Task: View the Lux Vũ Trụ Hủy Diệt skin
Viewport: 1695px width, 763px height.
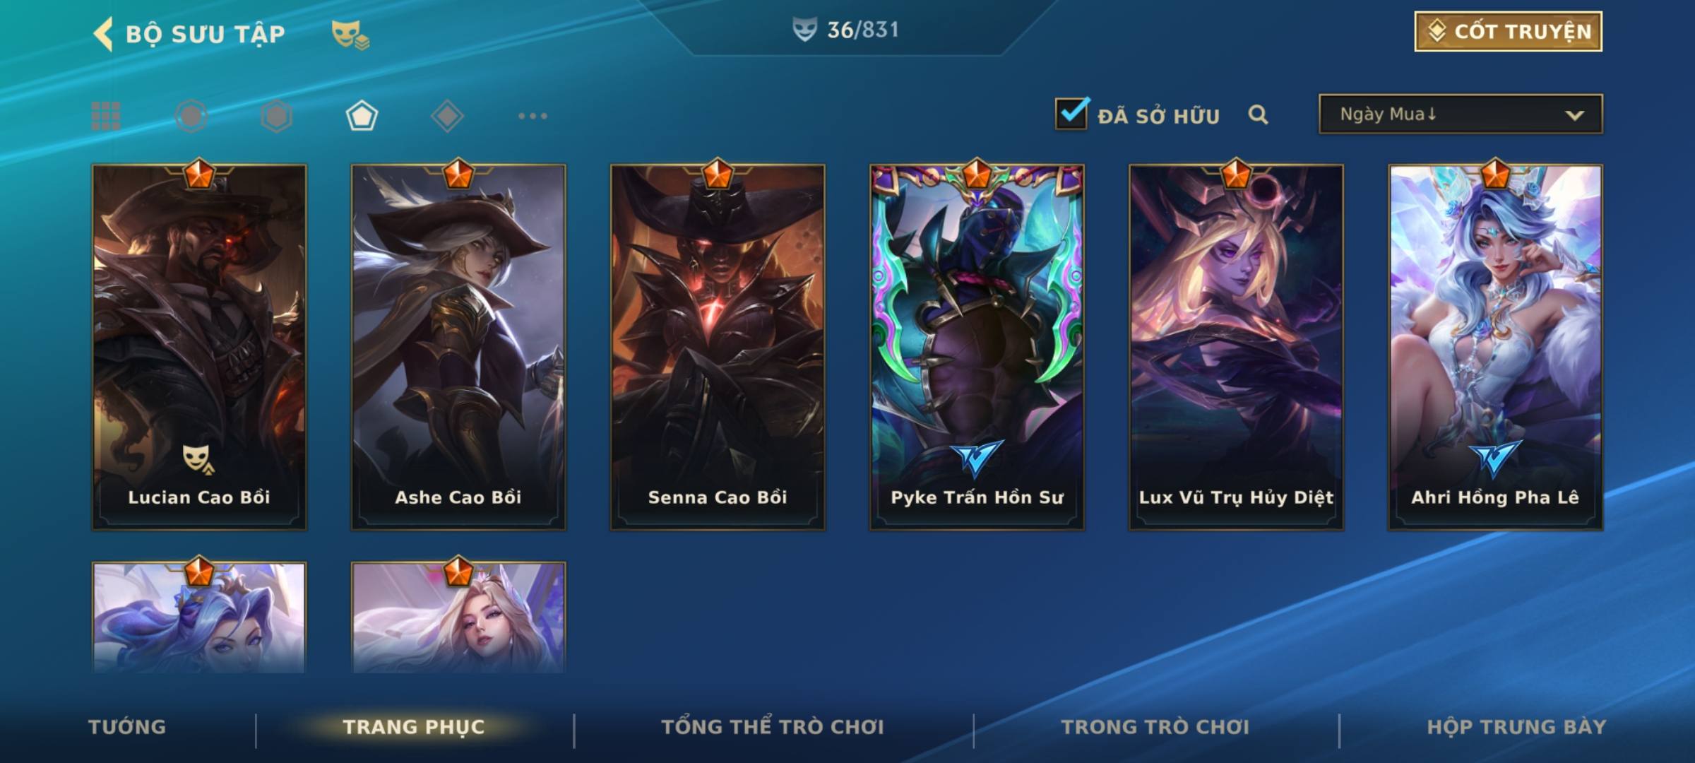Action: (x=1236, y=348)
